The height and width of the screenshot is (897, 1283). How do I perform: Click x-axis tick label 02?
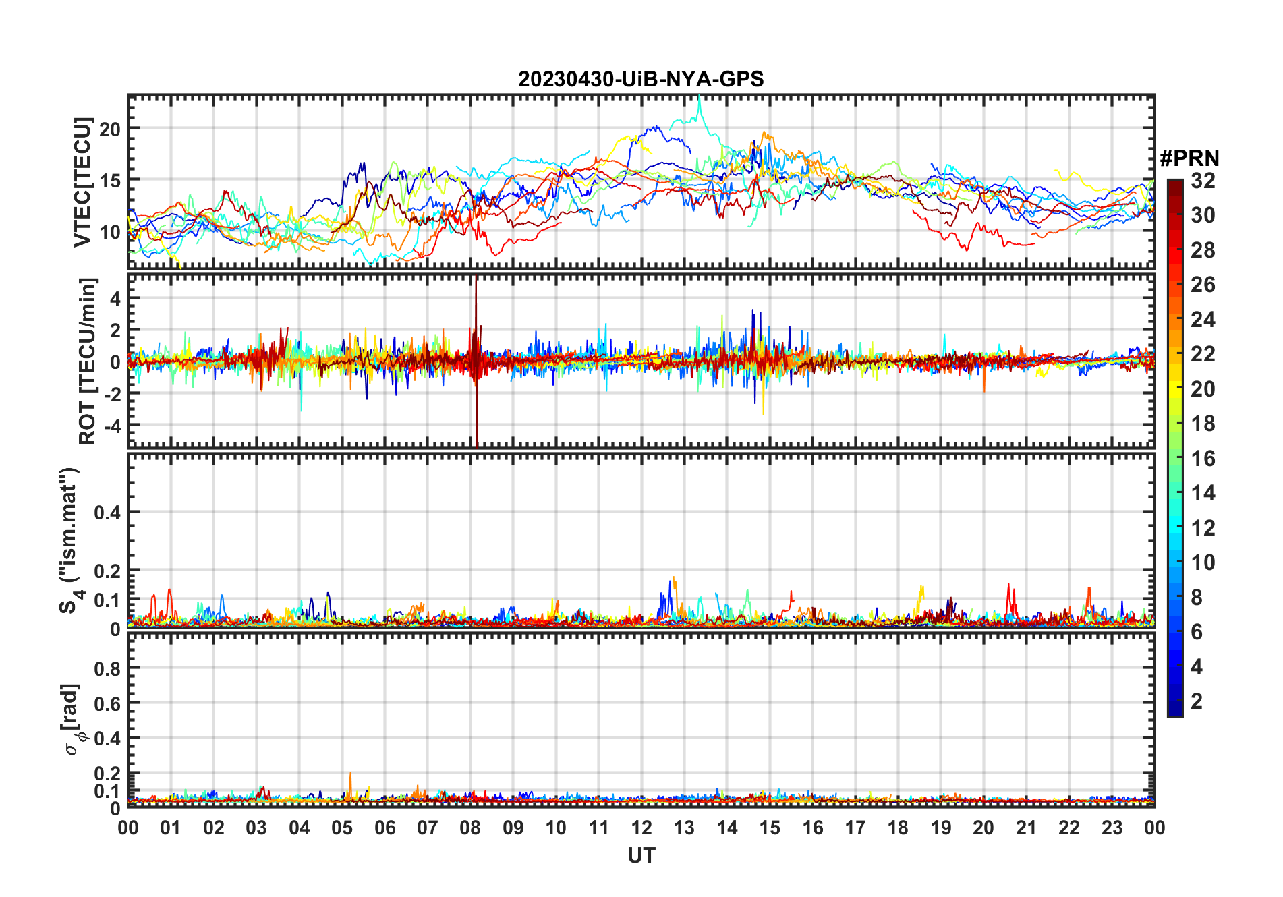[214, 828]
